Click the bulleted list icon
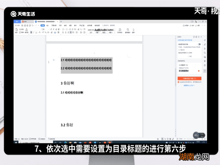220x165 pixels. point(63,29)
